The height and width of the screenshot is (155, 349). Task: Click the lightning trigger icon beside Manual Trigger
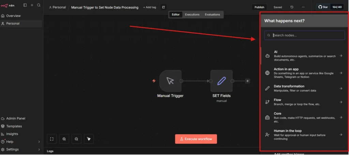(x=154, y=81)
